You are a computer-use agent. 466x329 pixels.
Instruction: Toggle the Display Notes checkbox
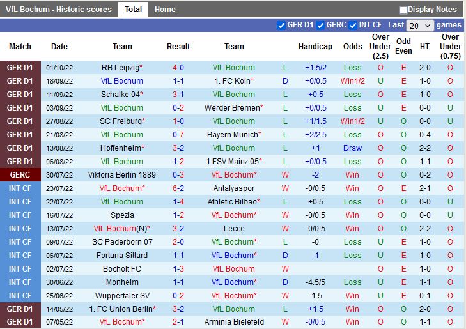[403, 10]
